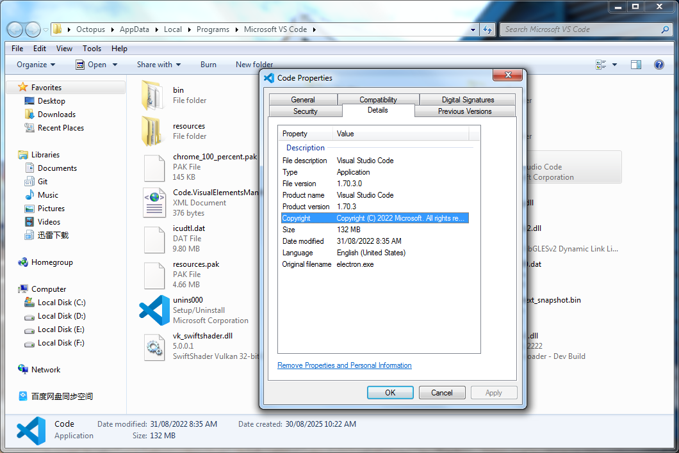This screenshot has height=453, width=679.
Task: Select Local Disk (D:) in navigation pane
Action: coord(61,316)
